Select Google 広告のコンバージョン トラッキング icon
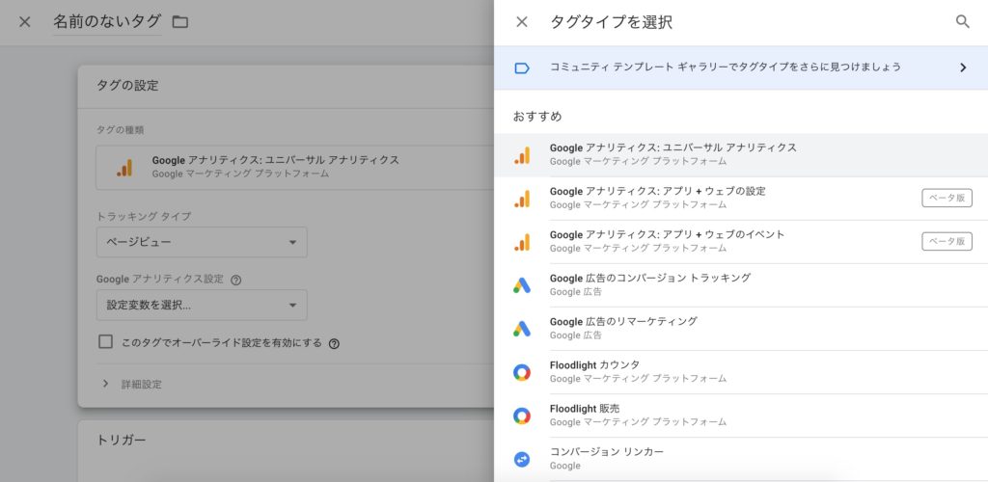The height and width of the screenshot is (482, 988). pyautogui.click(x=522, y=285)
